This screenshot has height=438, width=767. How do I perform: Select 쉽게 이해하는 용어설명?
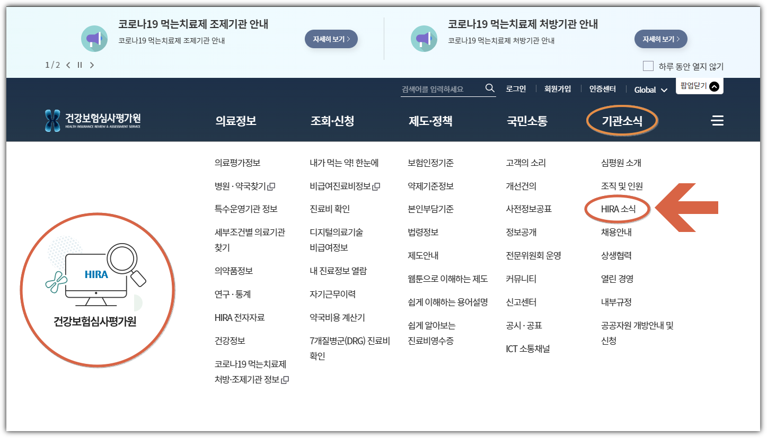pos(447,302)
